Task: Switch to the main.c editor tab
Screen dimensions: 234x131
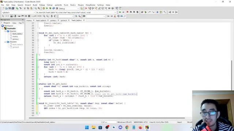Action: 29,20
